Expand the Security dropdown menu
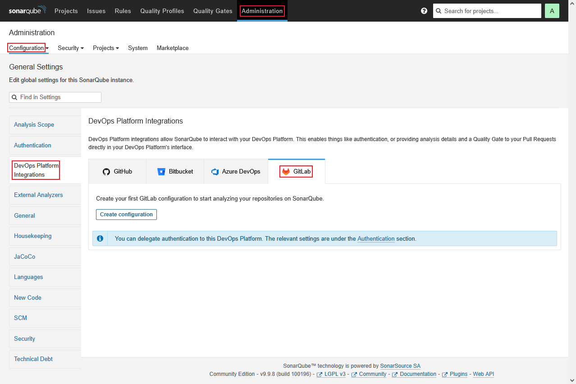Image resolution: width=576 pixels, height=384 pixels. coord(71,48)
